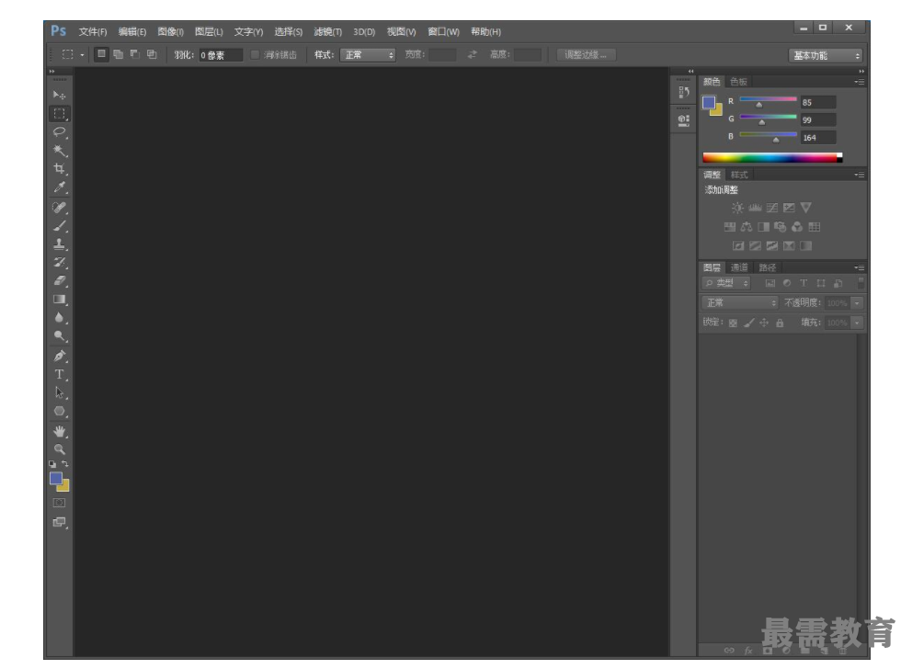901x669 pixels.
Task: Open the Properties panel icon
Action: pyautogui.click(x=683, y=120)
